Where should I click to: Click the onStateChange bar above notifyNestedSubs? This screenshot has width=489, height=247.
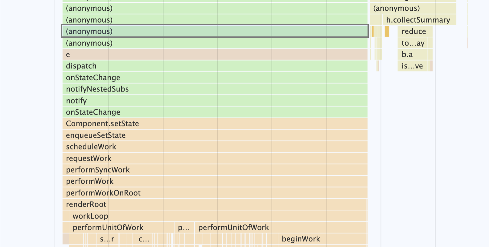tap(215, 78)
